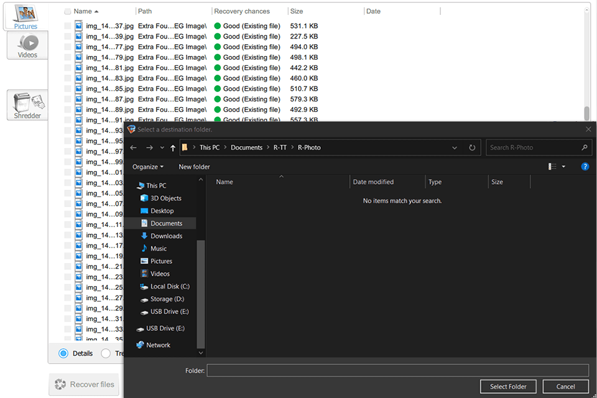Image resolution: width=597 pixels, height=398 pixels.
Task: Click the Recover files button
Action: pos(84,384)
